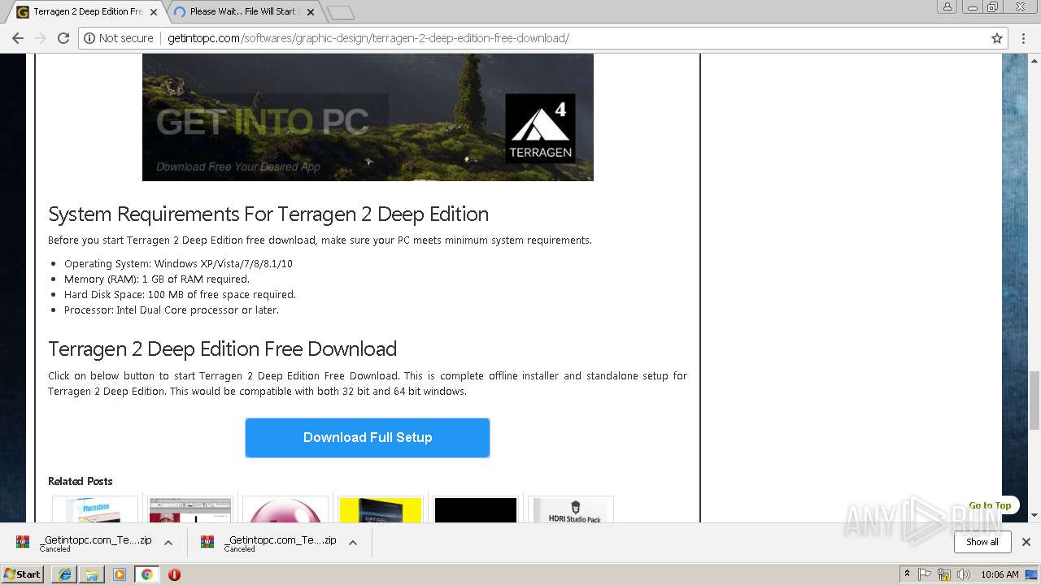Open the pink sphere related post thumbnail

pos(285,509)
